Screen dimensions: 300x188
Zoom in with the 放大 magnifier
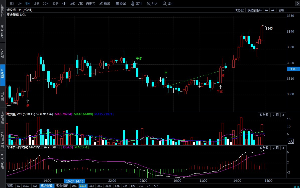152,4
